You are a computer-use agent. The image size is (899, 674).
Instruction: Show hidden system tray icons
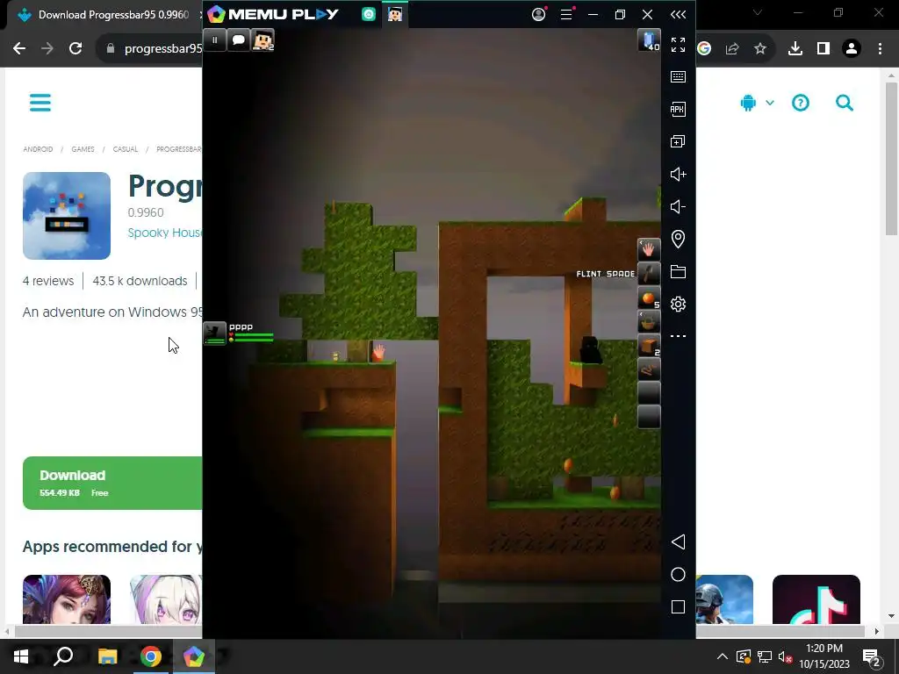(723, 656)
